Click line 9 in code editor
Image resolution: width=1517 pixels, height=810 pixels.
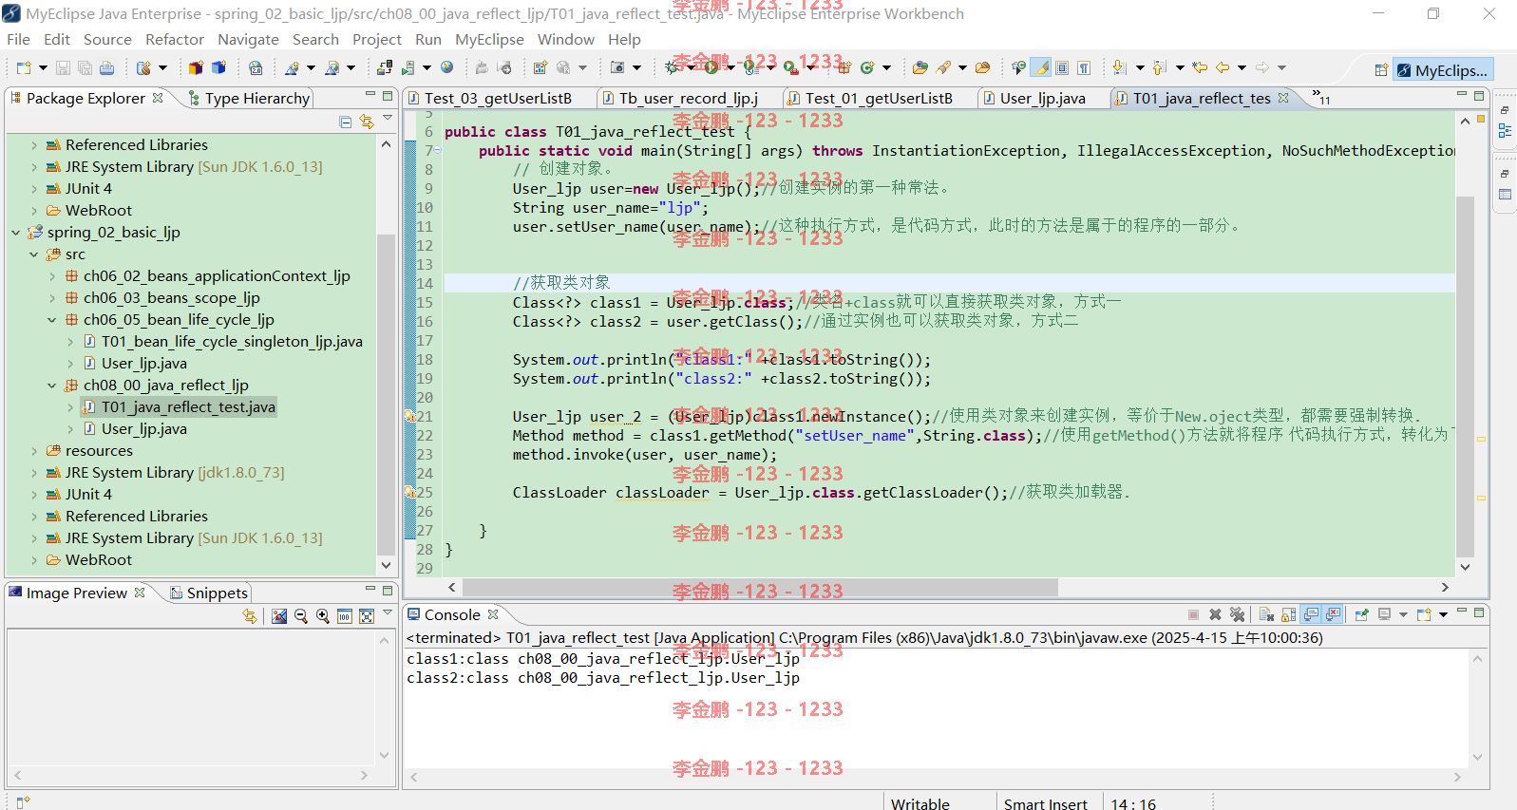tap(950, 188)
